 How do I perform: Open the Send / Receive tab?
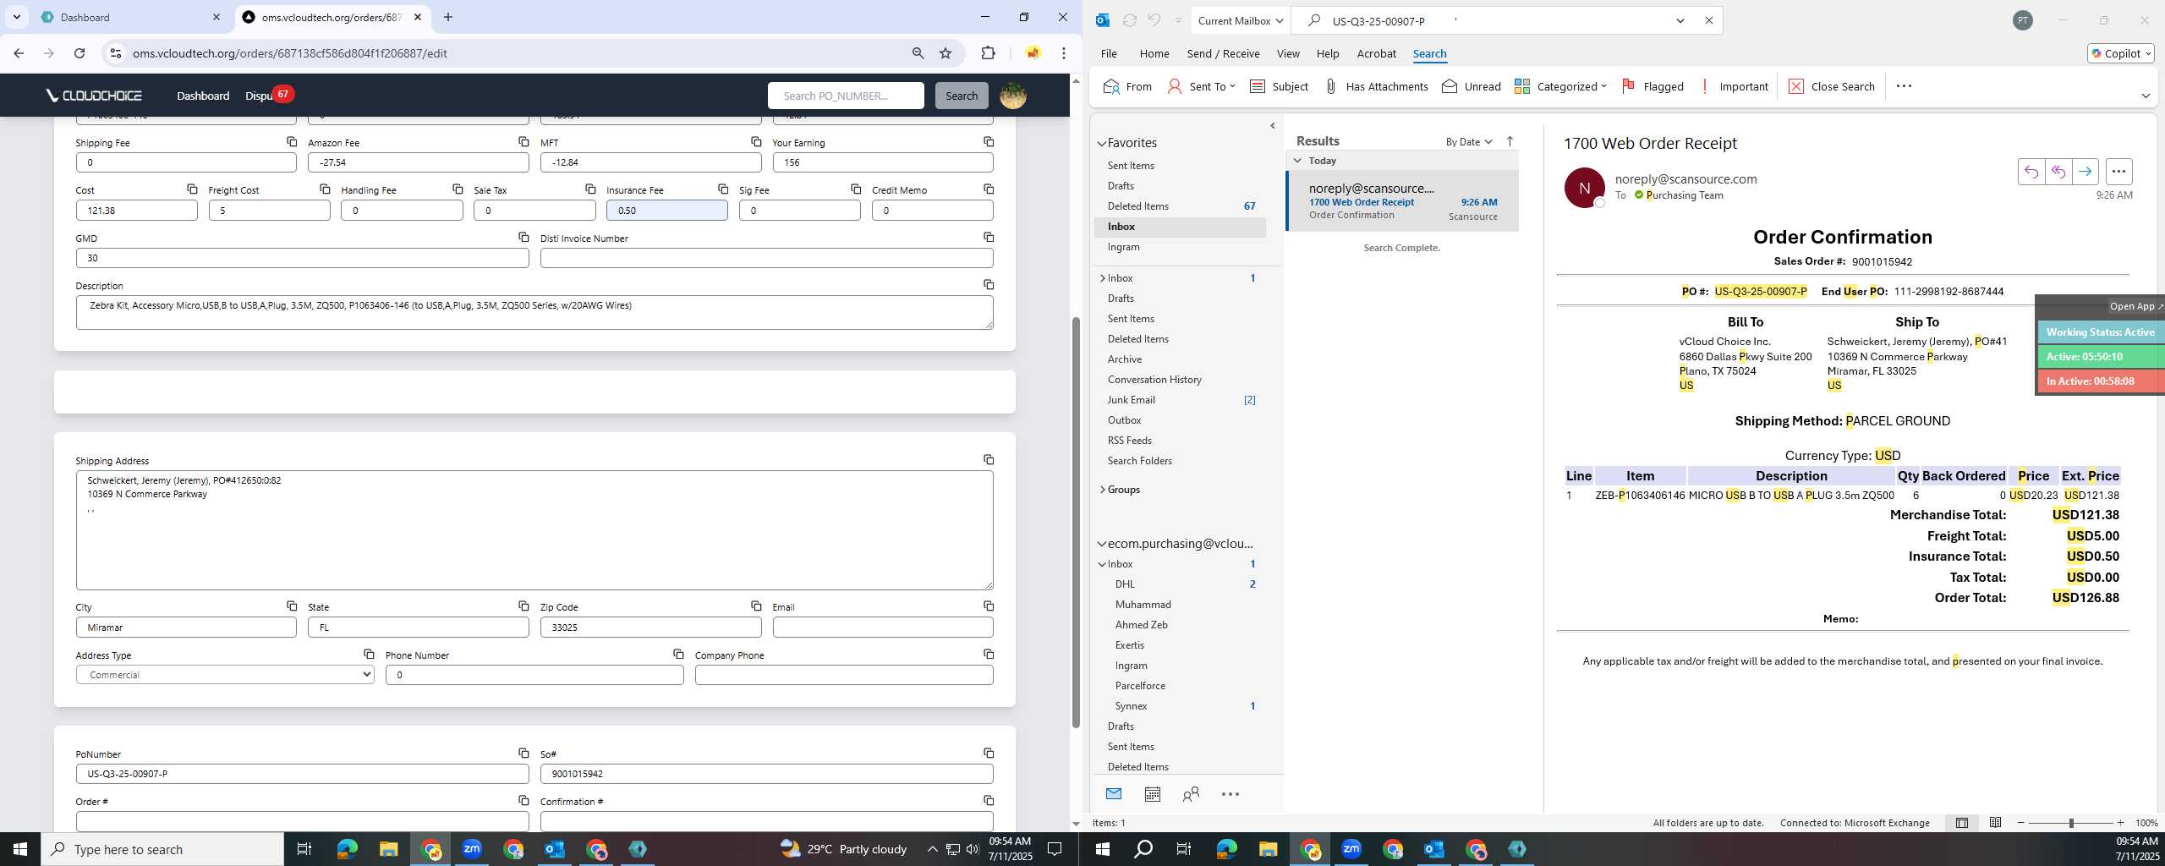point(1223,53)
